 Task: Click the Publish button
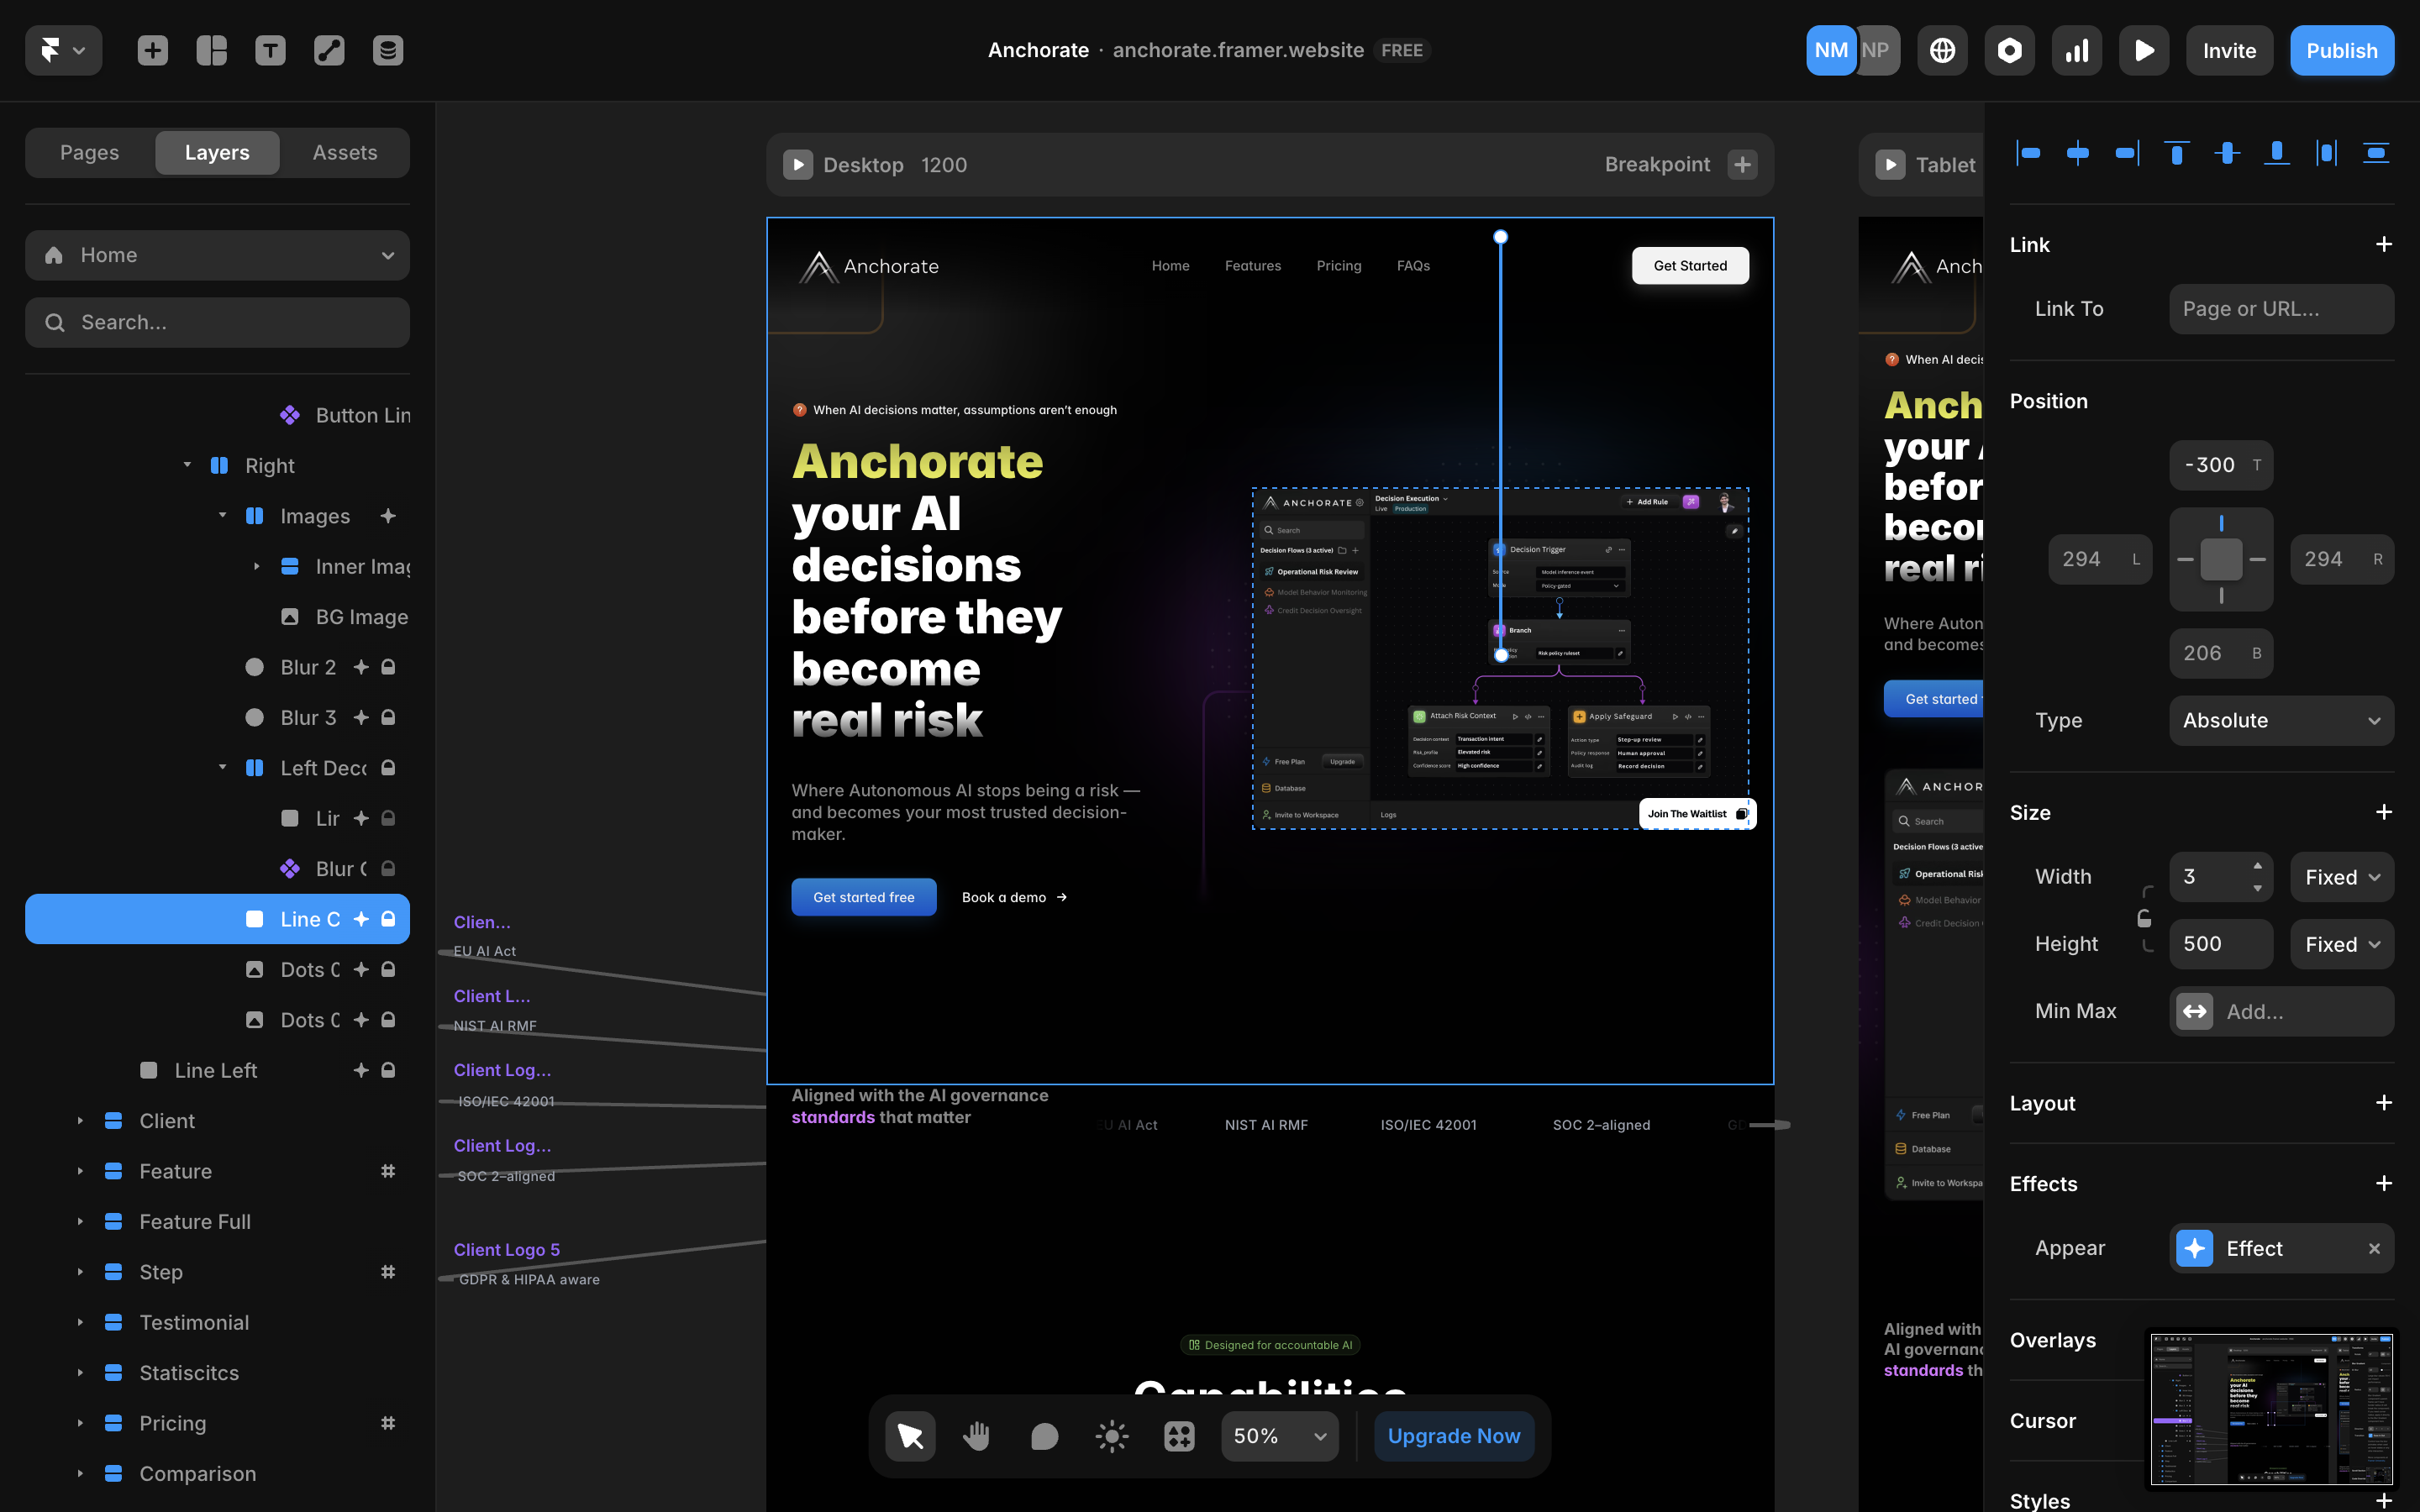click(x=2341, y=50)
